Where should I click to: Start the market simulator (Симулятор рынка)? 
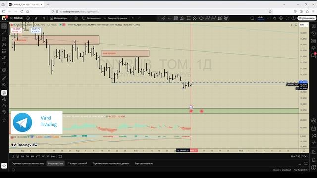click(x=115, y=18)
